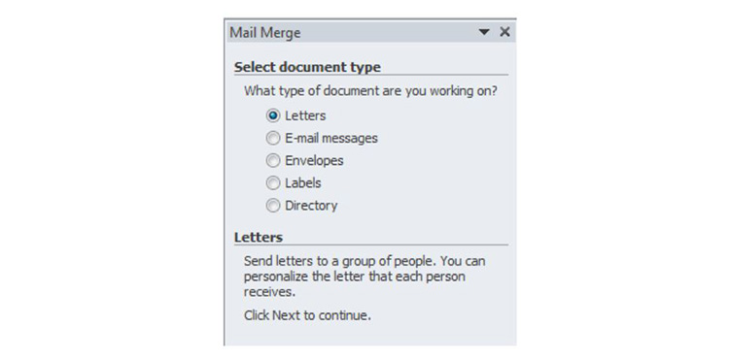Screen dimensions: 729x359
Task: Click the bold 'Letters' section heading
Action: click(259, 238)
